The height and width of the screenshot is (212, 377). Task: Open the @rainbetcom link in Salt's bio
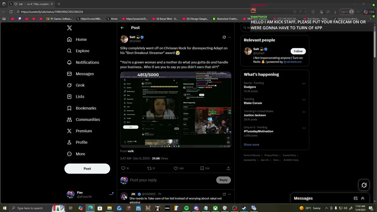292,62
